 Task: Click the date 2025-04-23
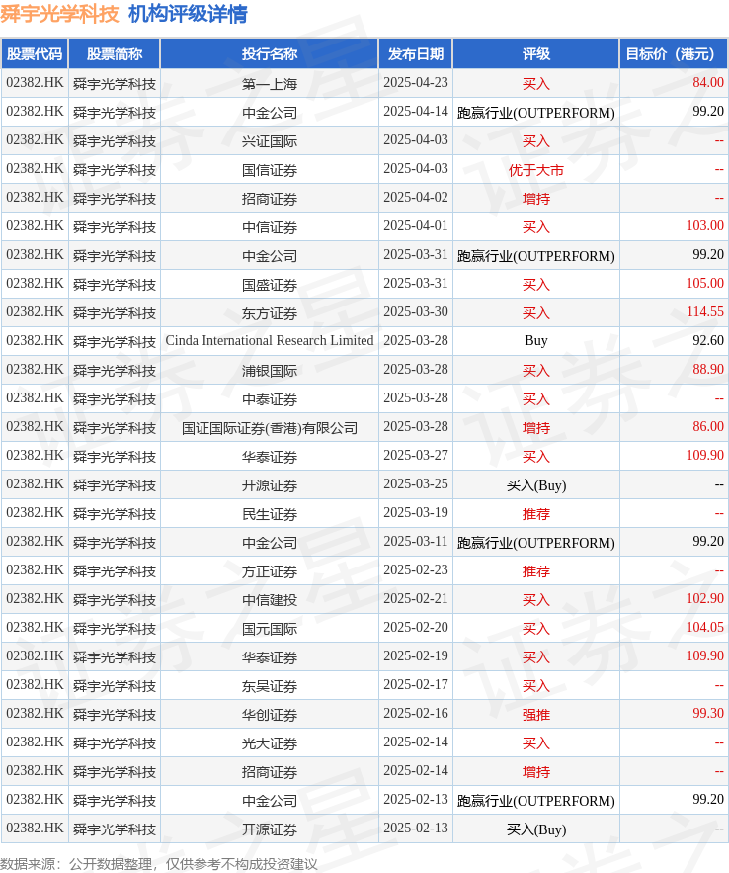click(x=416, y=82)
